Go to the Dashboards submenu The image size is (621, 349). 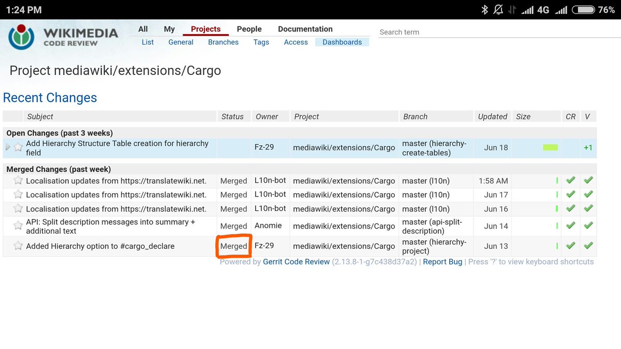coord(342,42)
